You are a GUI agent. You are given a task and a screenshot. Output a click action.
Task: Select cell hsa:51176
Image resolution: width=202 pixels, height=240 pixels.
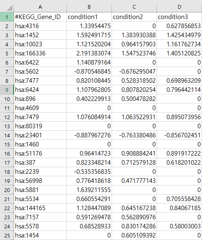click(40, 154)
